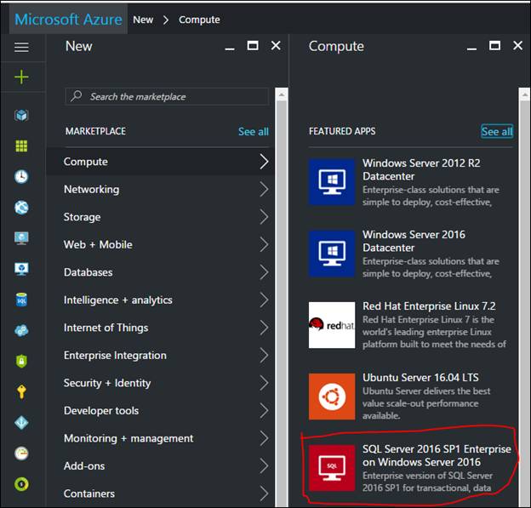Image resolution: width=531 pixels, height=508 pixels.
Task: Open Windows Server 2016 Datacenter title
Action: point(414,241)
